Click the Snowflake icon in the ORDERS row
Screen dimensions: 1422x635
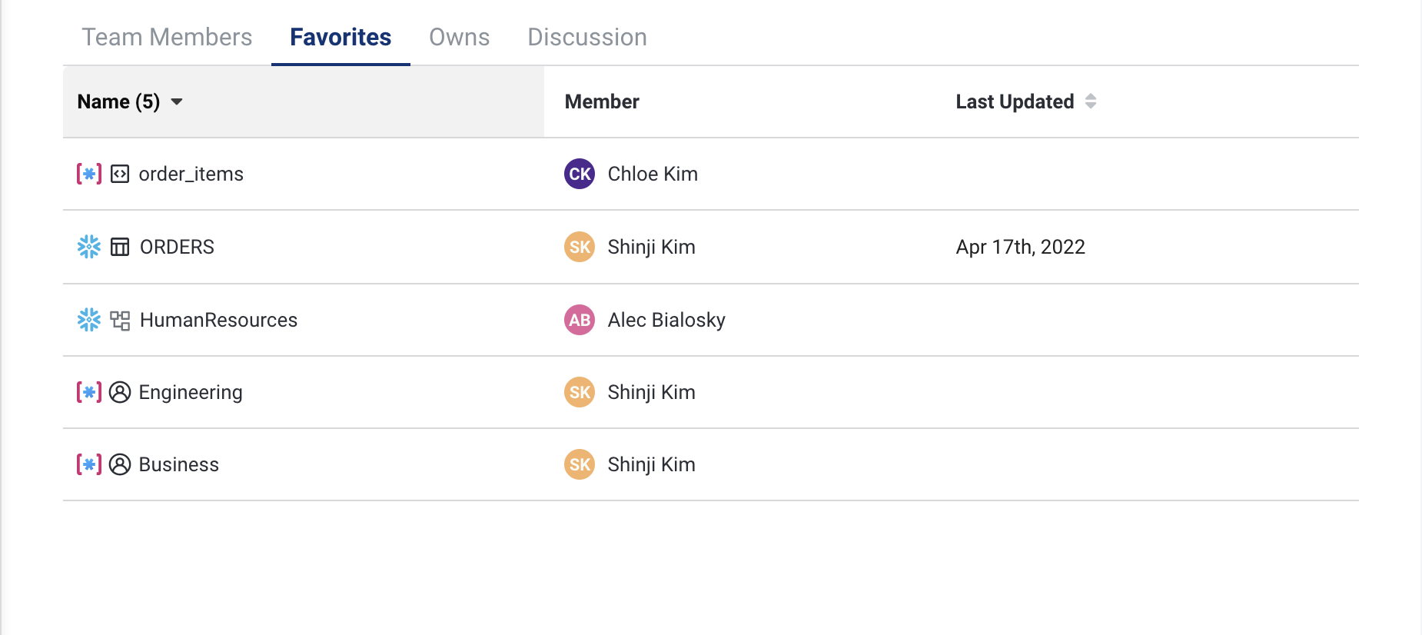tap(89, 247)
